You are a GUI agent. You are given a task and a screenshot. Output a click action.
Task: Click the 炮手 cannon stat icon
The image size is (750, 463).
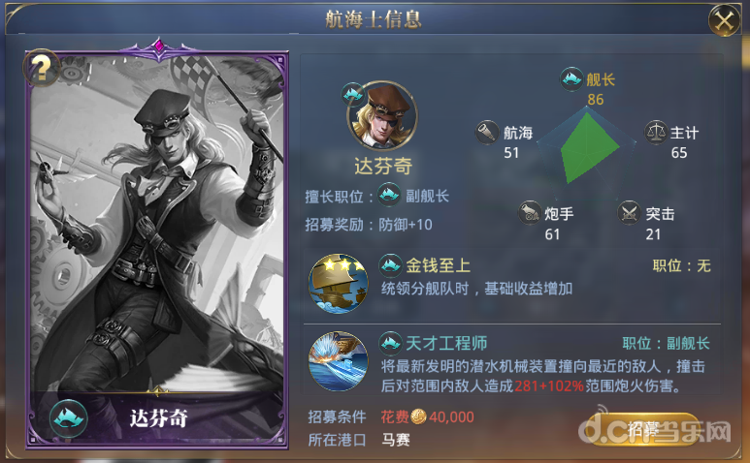(x=530, y=213)
